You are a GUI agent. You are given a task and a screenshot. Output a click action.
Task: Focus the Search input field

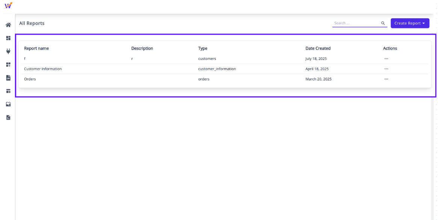(x=356, y=23)
